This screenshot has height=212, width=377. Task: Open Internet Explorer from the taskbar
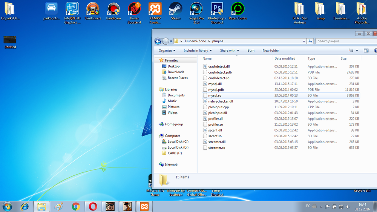(25, 206)
